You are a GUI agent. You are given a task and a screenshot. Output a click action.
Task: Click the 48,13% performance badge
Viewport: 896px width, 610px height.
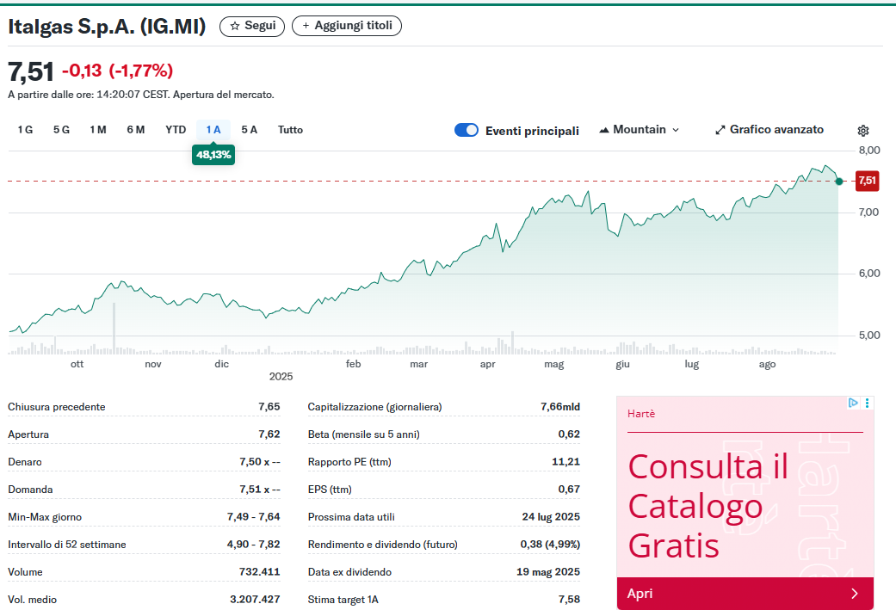point(213,155)
